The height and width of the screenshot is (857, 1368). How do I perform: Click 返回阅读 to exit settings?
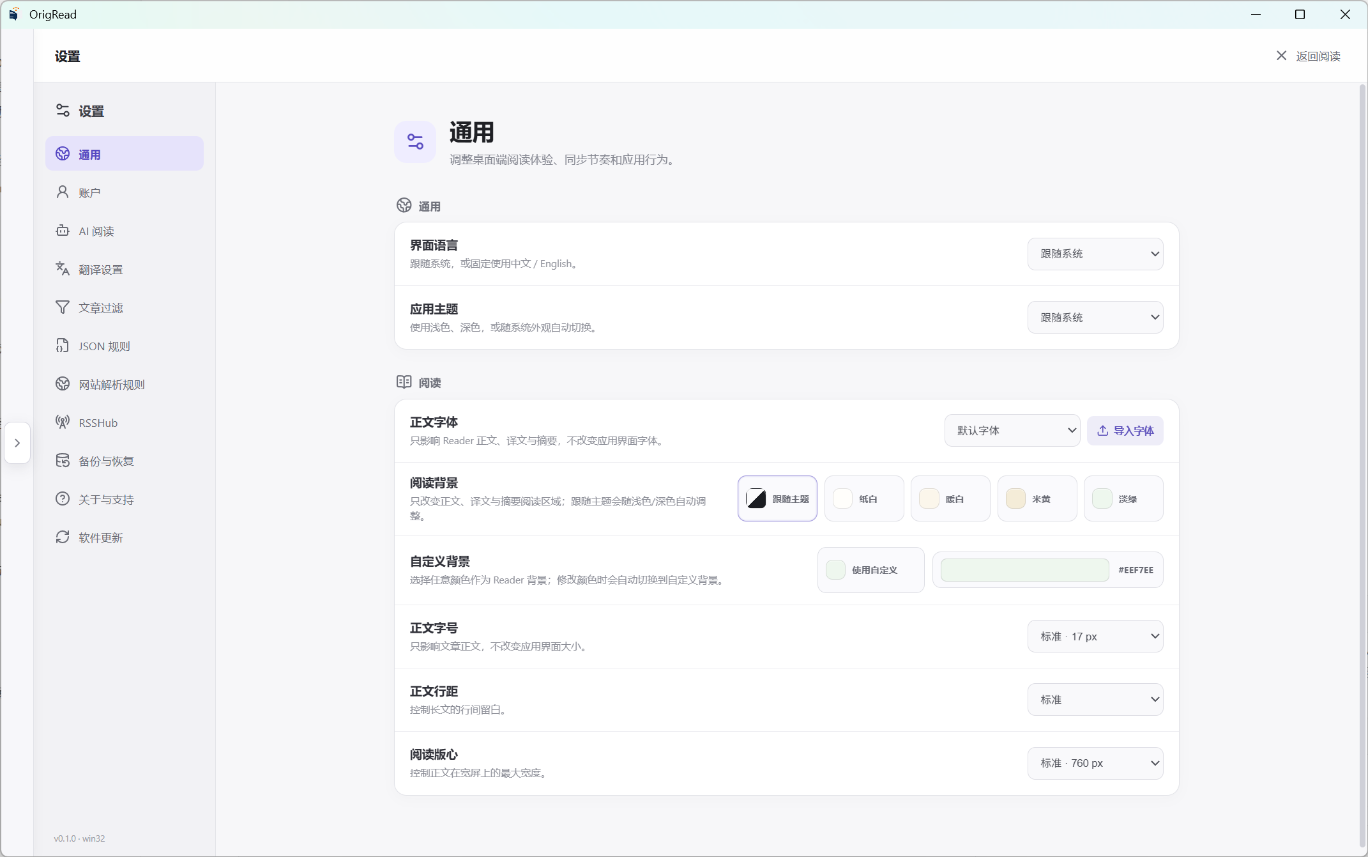(1308, 56)
